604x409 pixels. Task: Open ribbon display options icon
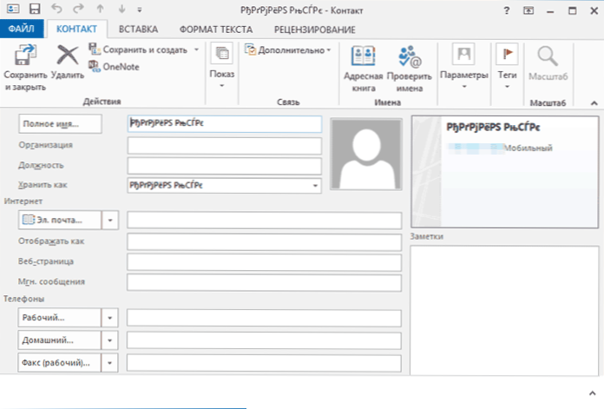(528, 10)
